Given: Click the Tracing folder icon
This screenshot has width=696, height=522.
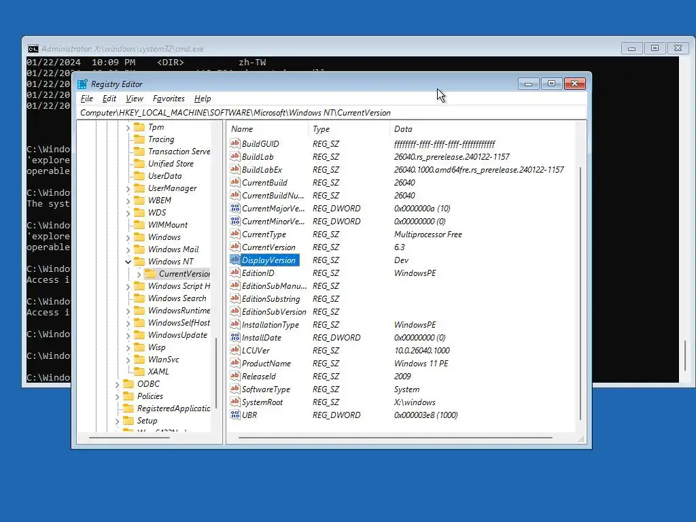Looking at the screenshot, I should pos(139,139).
